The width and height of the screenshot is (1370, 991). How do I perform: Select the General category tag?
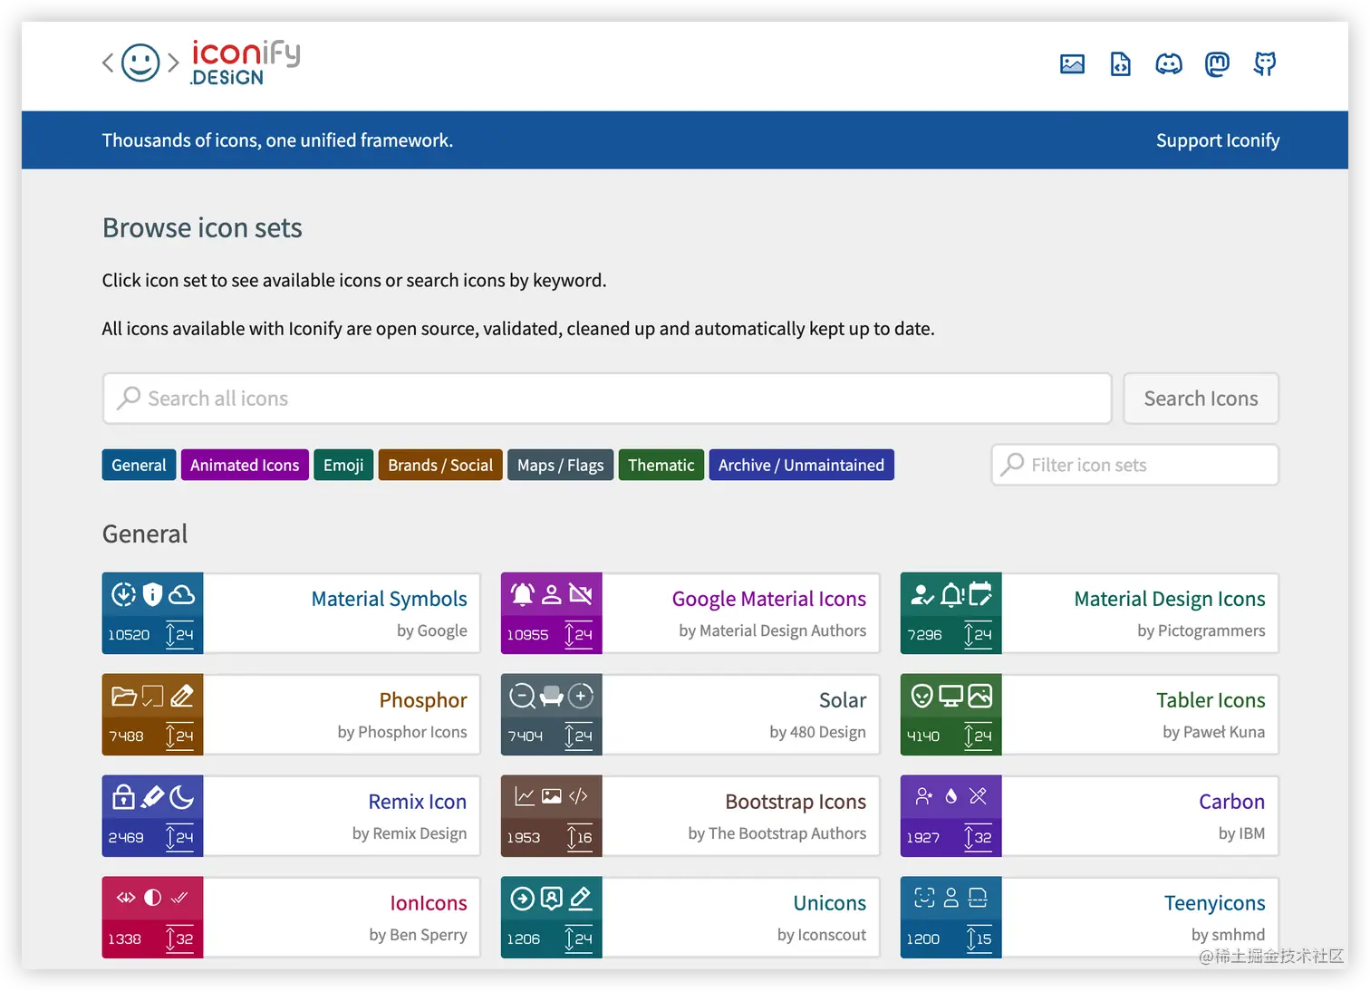(x=139, y=465)
